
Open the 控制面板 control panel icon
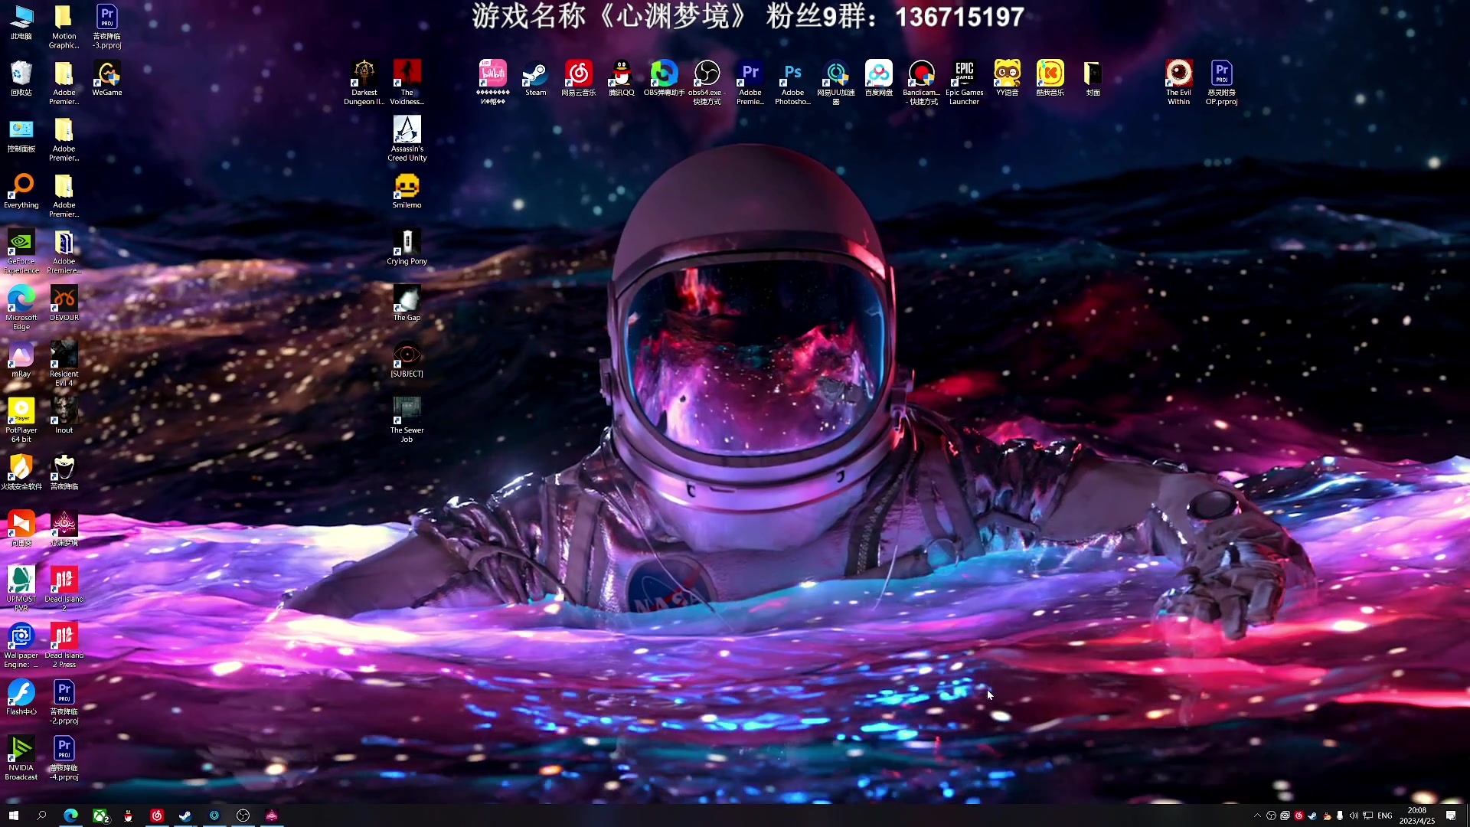click(21, 135)
